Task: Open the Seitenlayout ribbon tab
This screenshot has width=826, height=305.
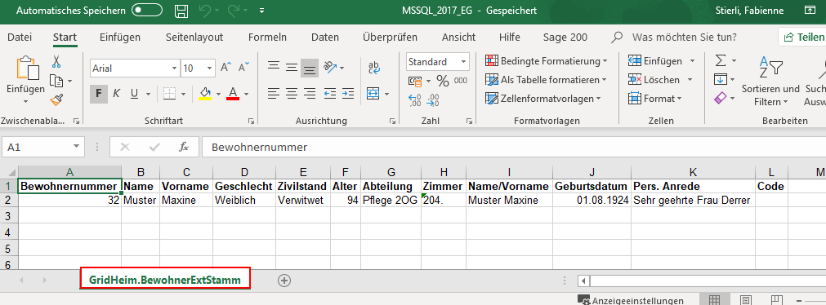Action: pyautogui.click(x=194, y=38)
